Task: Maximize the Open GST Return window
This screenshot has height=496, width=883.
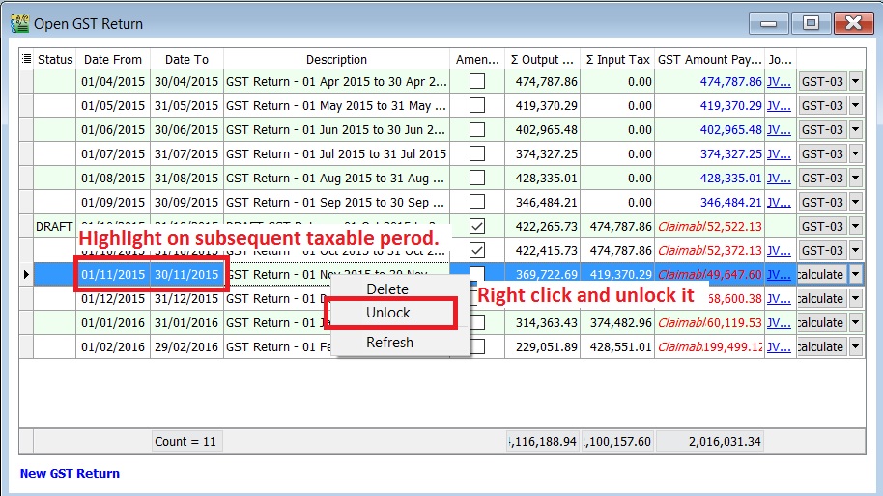Action: coord(811,23)
